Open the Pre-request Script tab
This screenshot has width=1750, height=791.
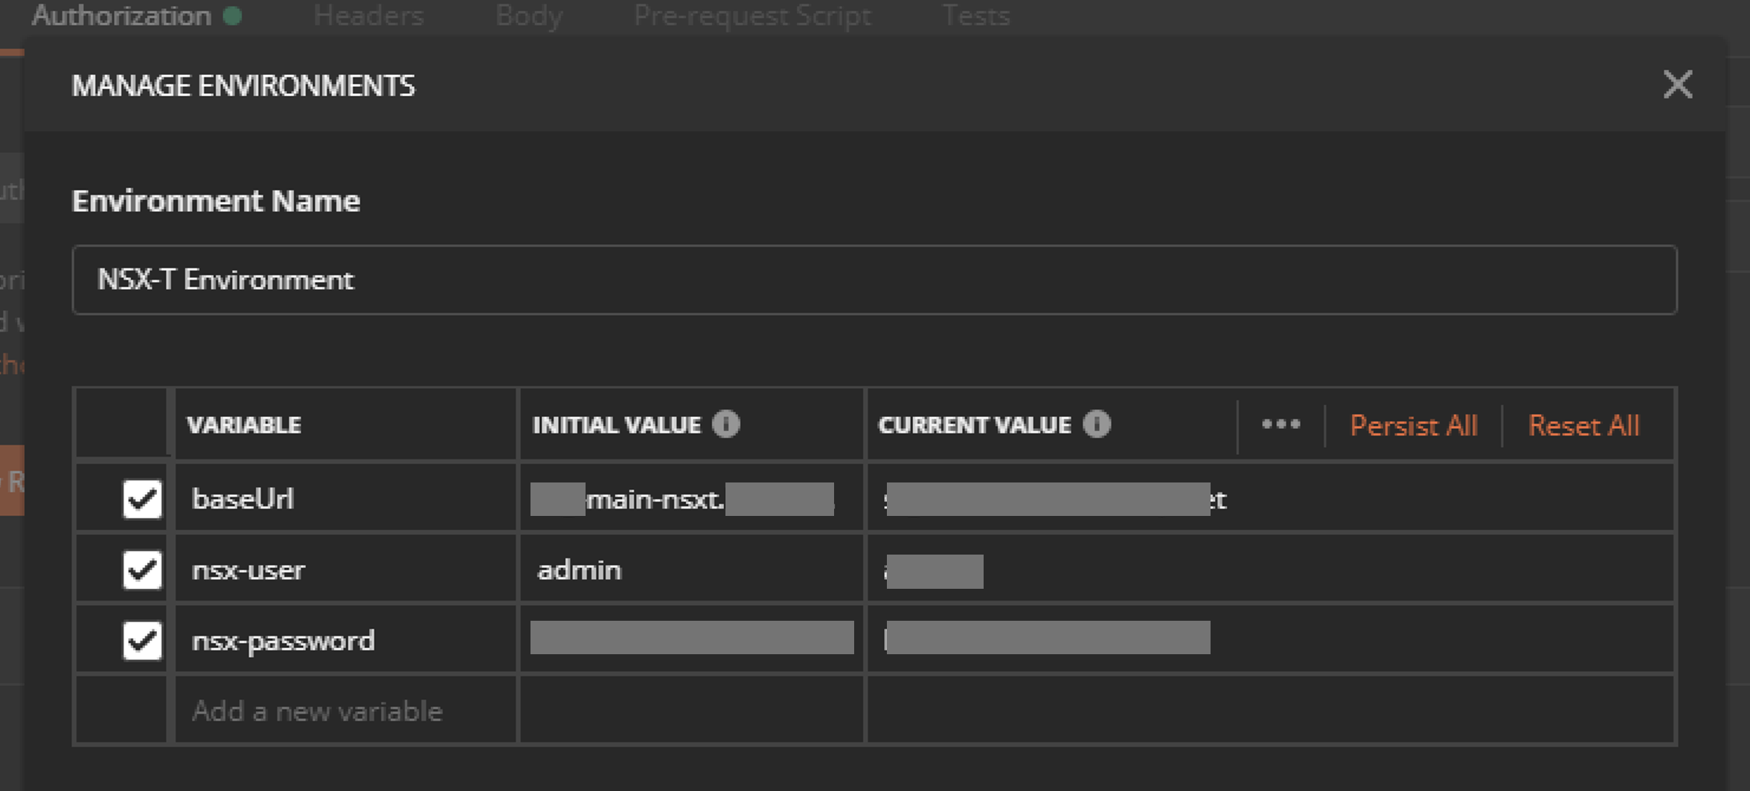pyautogui.click(x=752, y=16)
